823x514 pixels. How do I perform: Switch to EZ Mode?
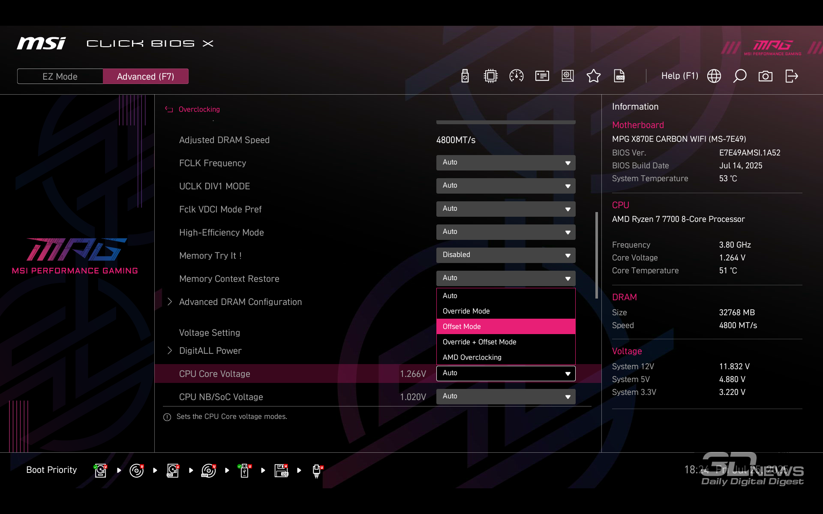[60, 76]
